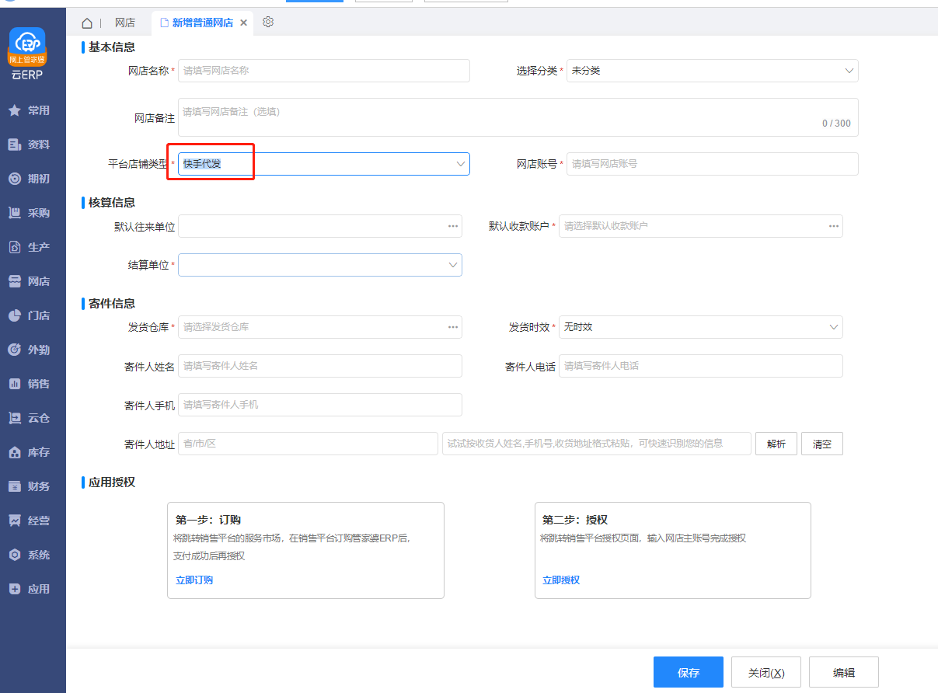The height and width of the screenshot is (693, 938).
Task: Open 默认收款账户 ellipsis picker
Action: [x=833, y=226]
